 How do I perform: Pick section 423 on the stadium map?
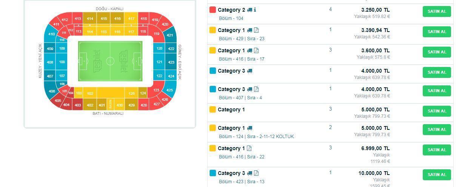tap(171, 62)
